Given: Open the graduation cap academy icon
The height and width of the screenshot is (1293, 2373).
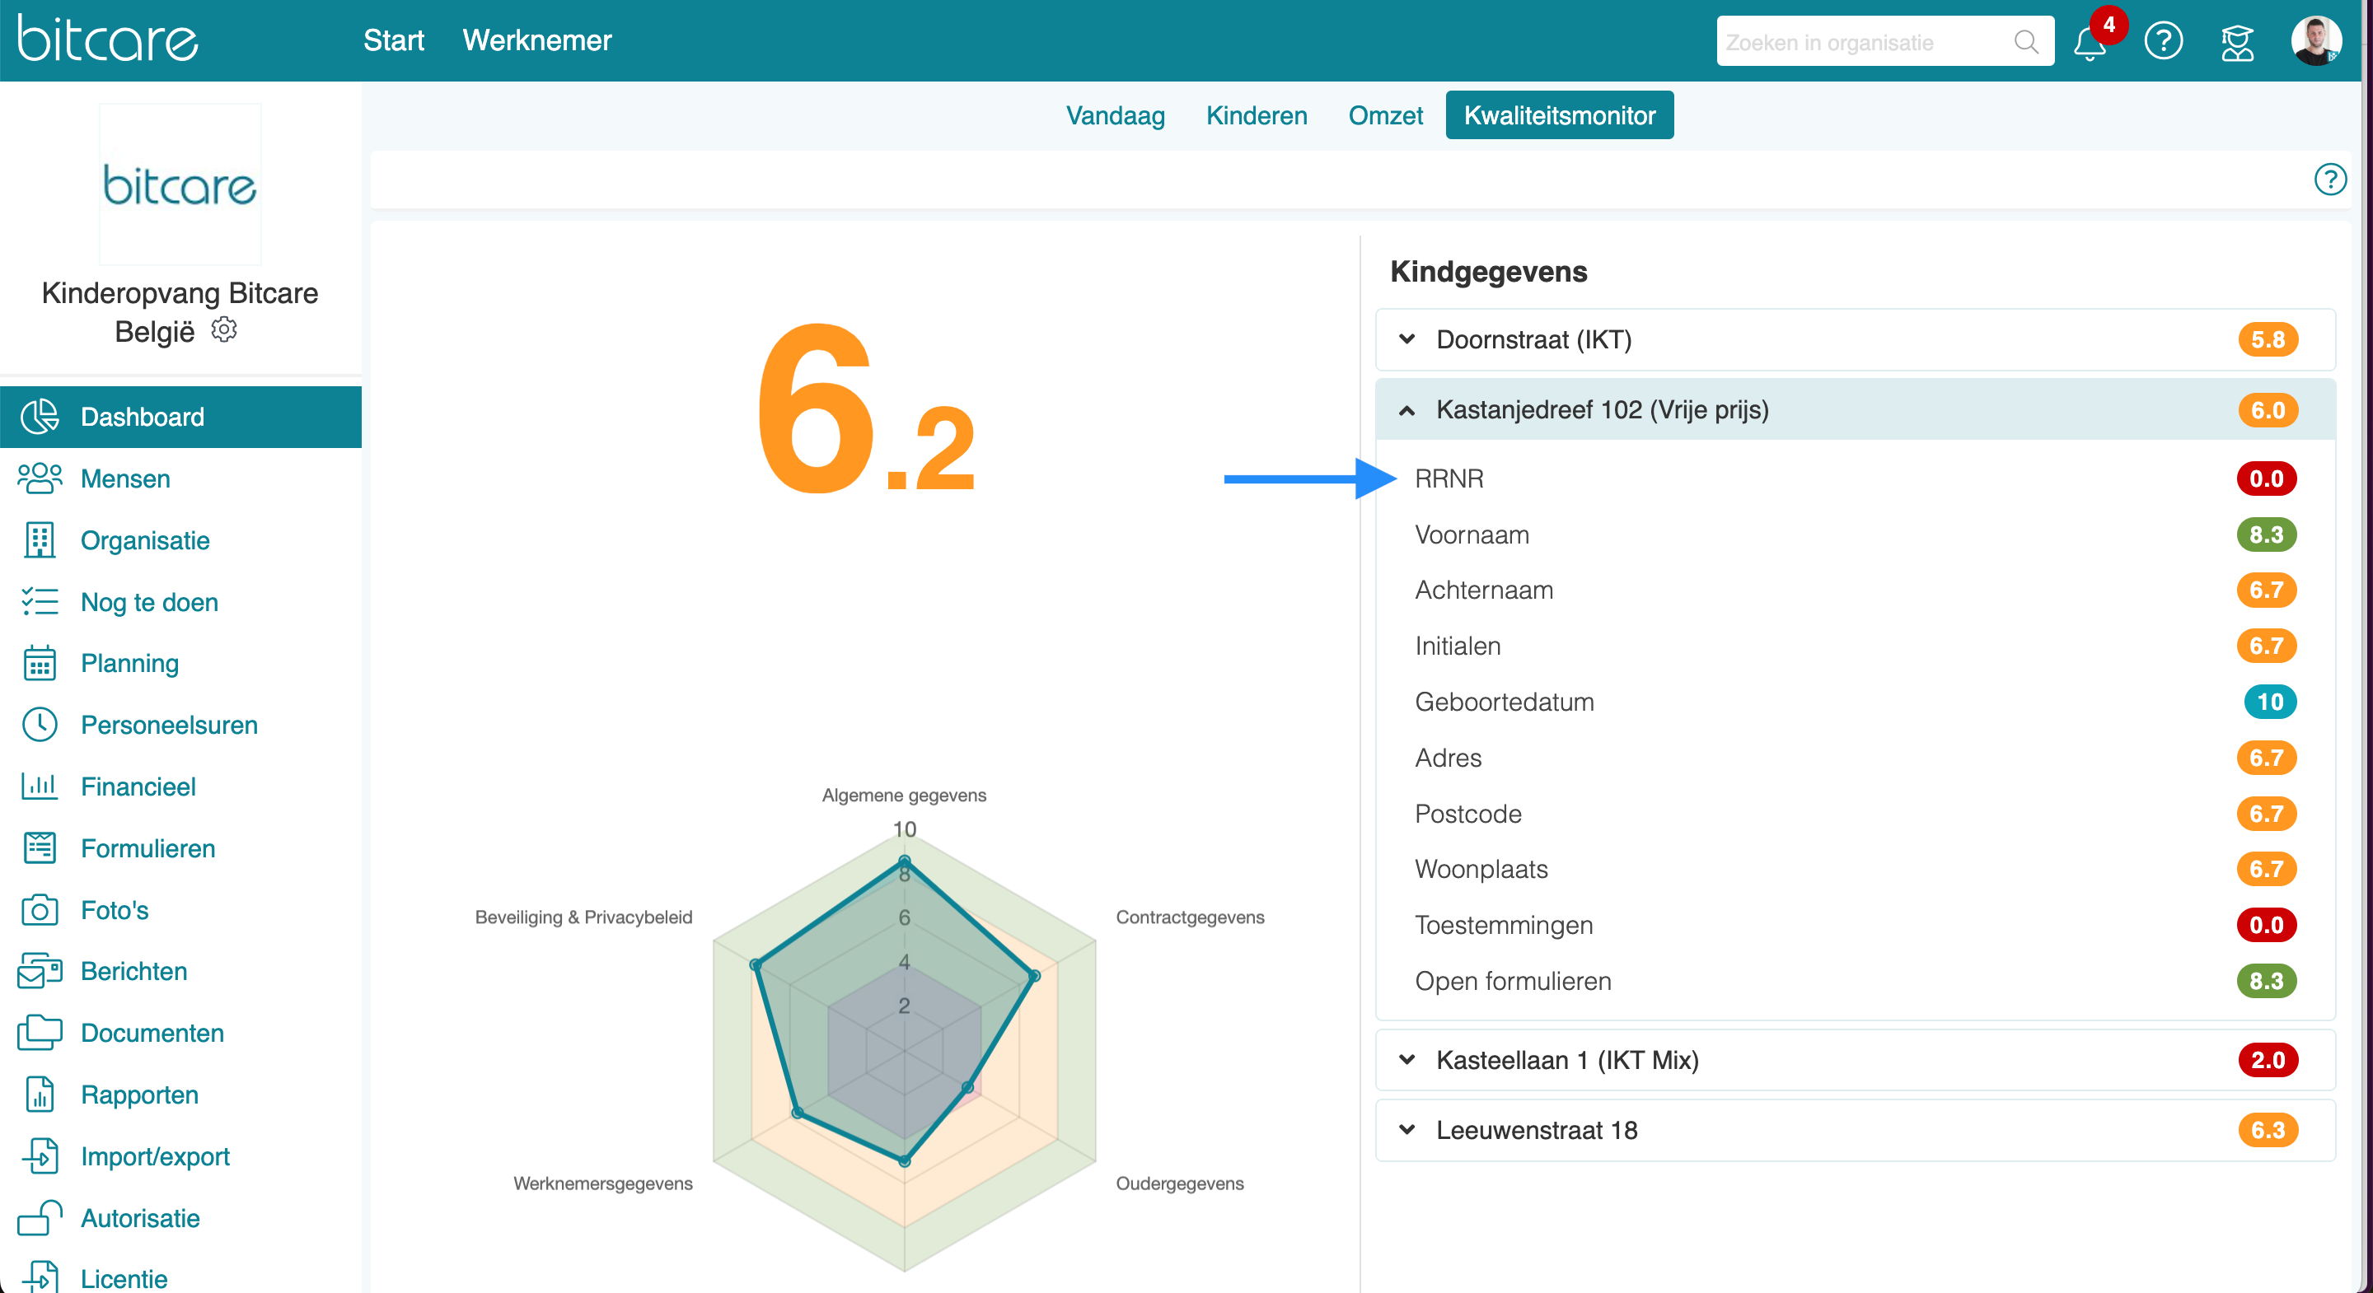Looking at the screenshot, I should [x=2237, y=42].
